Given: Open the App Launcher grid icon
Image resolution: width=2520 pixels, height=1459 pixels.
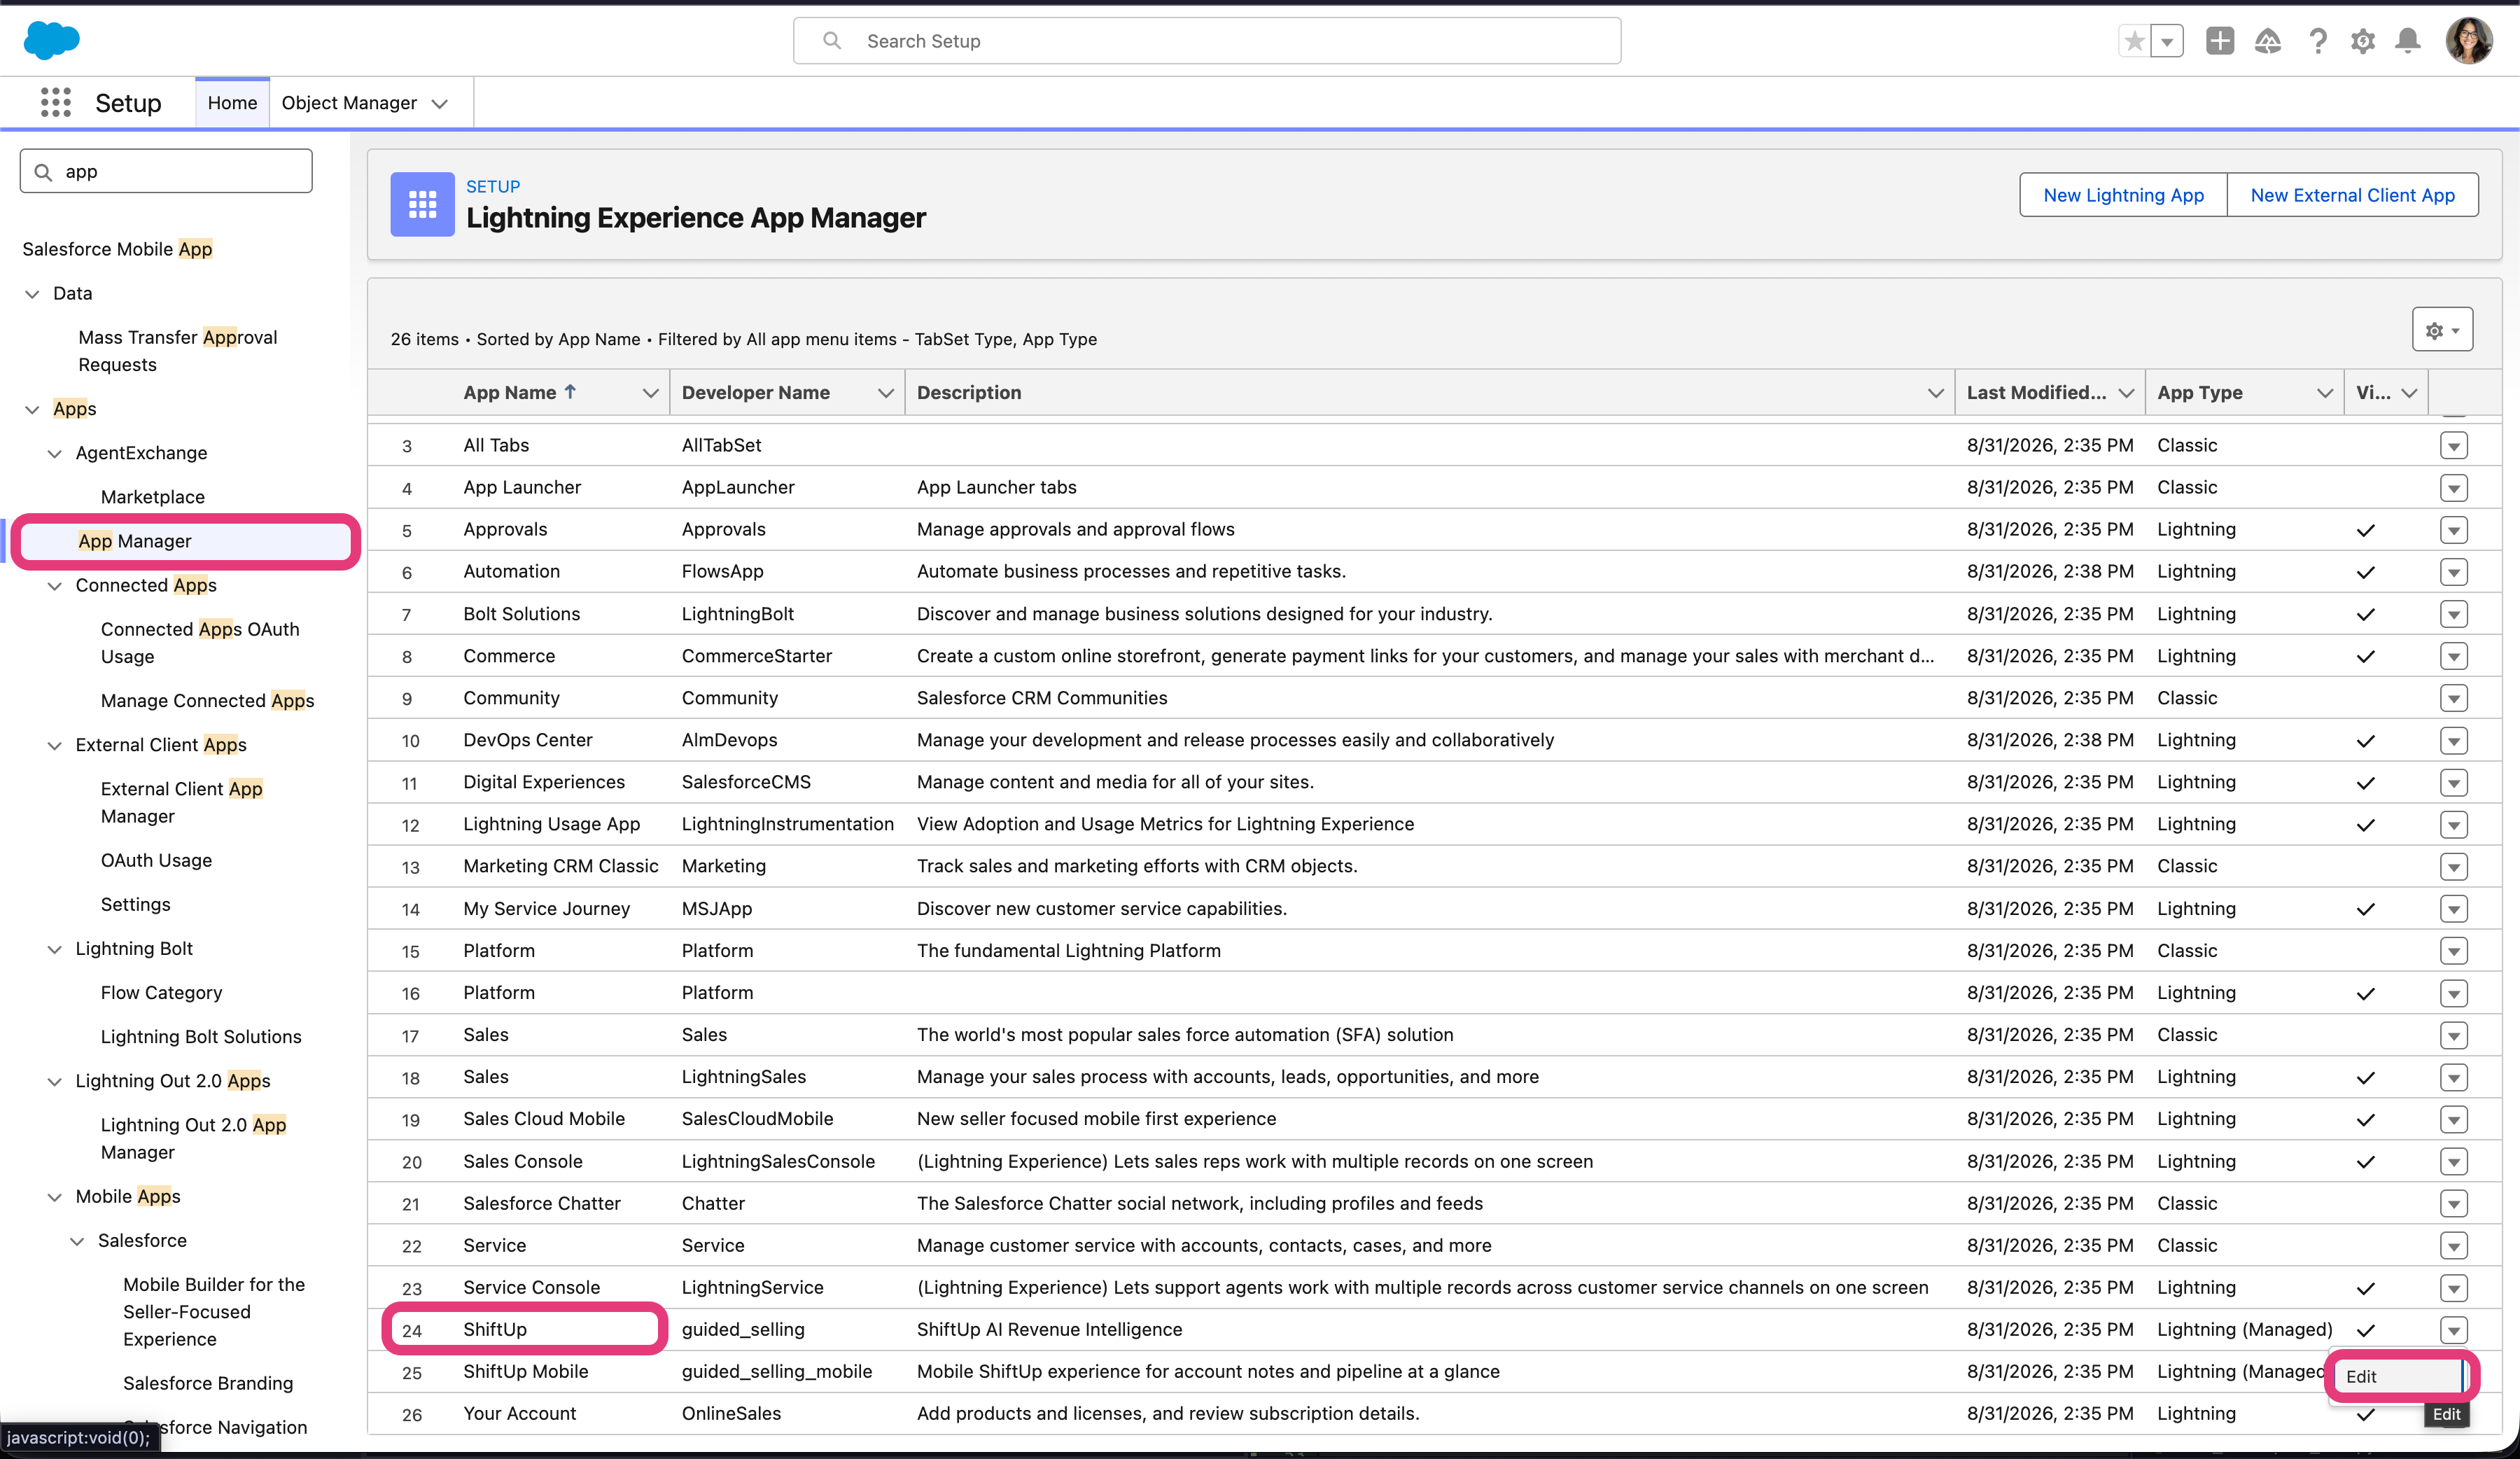Looking at the screenshot, I should (x=56, y=102).
